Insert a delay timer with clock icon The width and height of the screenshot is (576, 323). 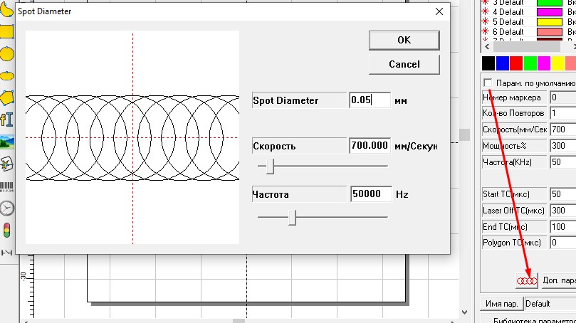pos(6,208)
